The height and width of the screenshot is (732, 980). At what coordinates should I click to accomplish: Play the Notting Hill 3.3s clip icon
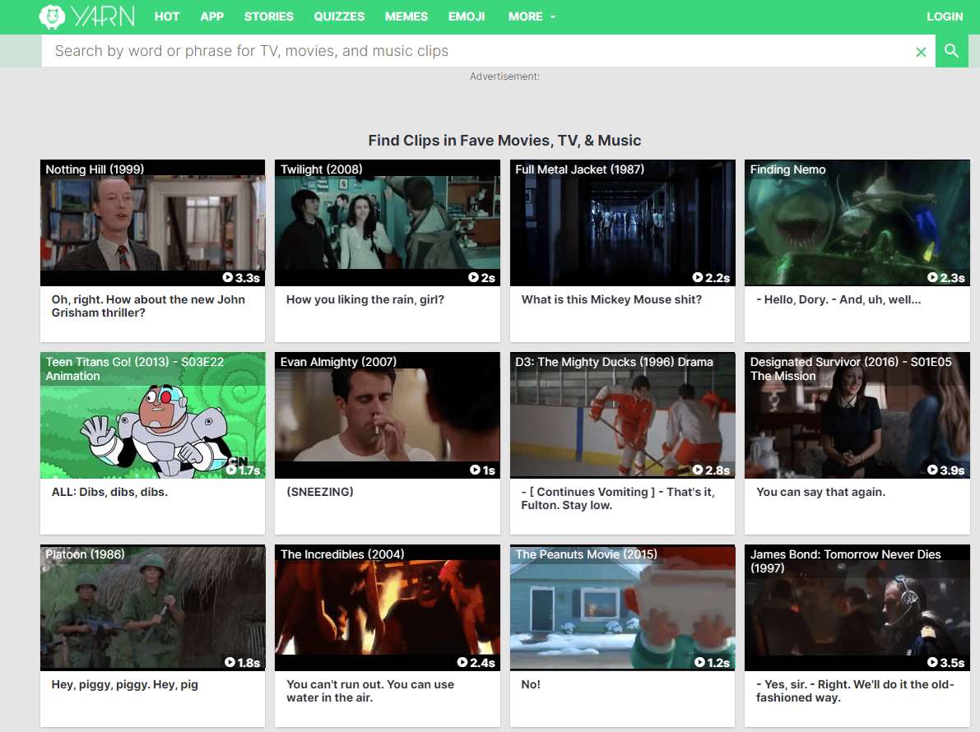coord(228,278)
